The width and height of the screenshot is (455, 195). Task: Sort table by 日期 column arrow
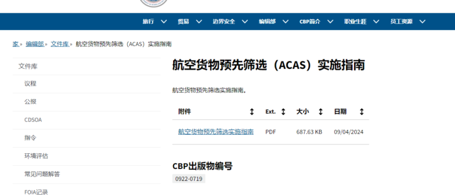pyautogui.click(x=362, y=112)
